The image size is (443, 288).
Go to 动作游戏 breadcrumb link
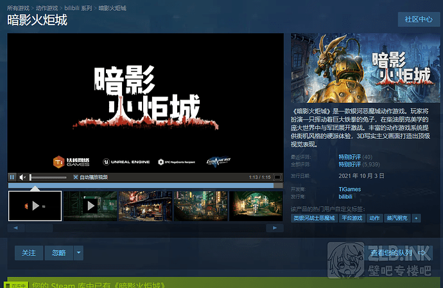47,8
